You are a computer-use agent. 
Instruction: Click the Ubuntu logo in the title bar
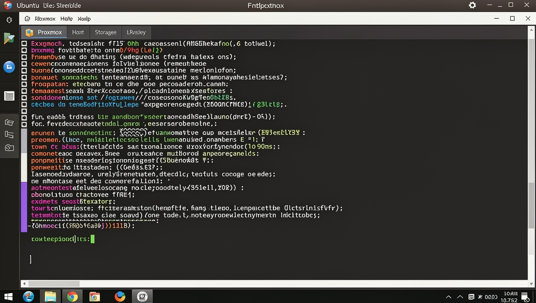click(8, 5)
